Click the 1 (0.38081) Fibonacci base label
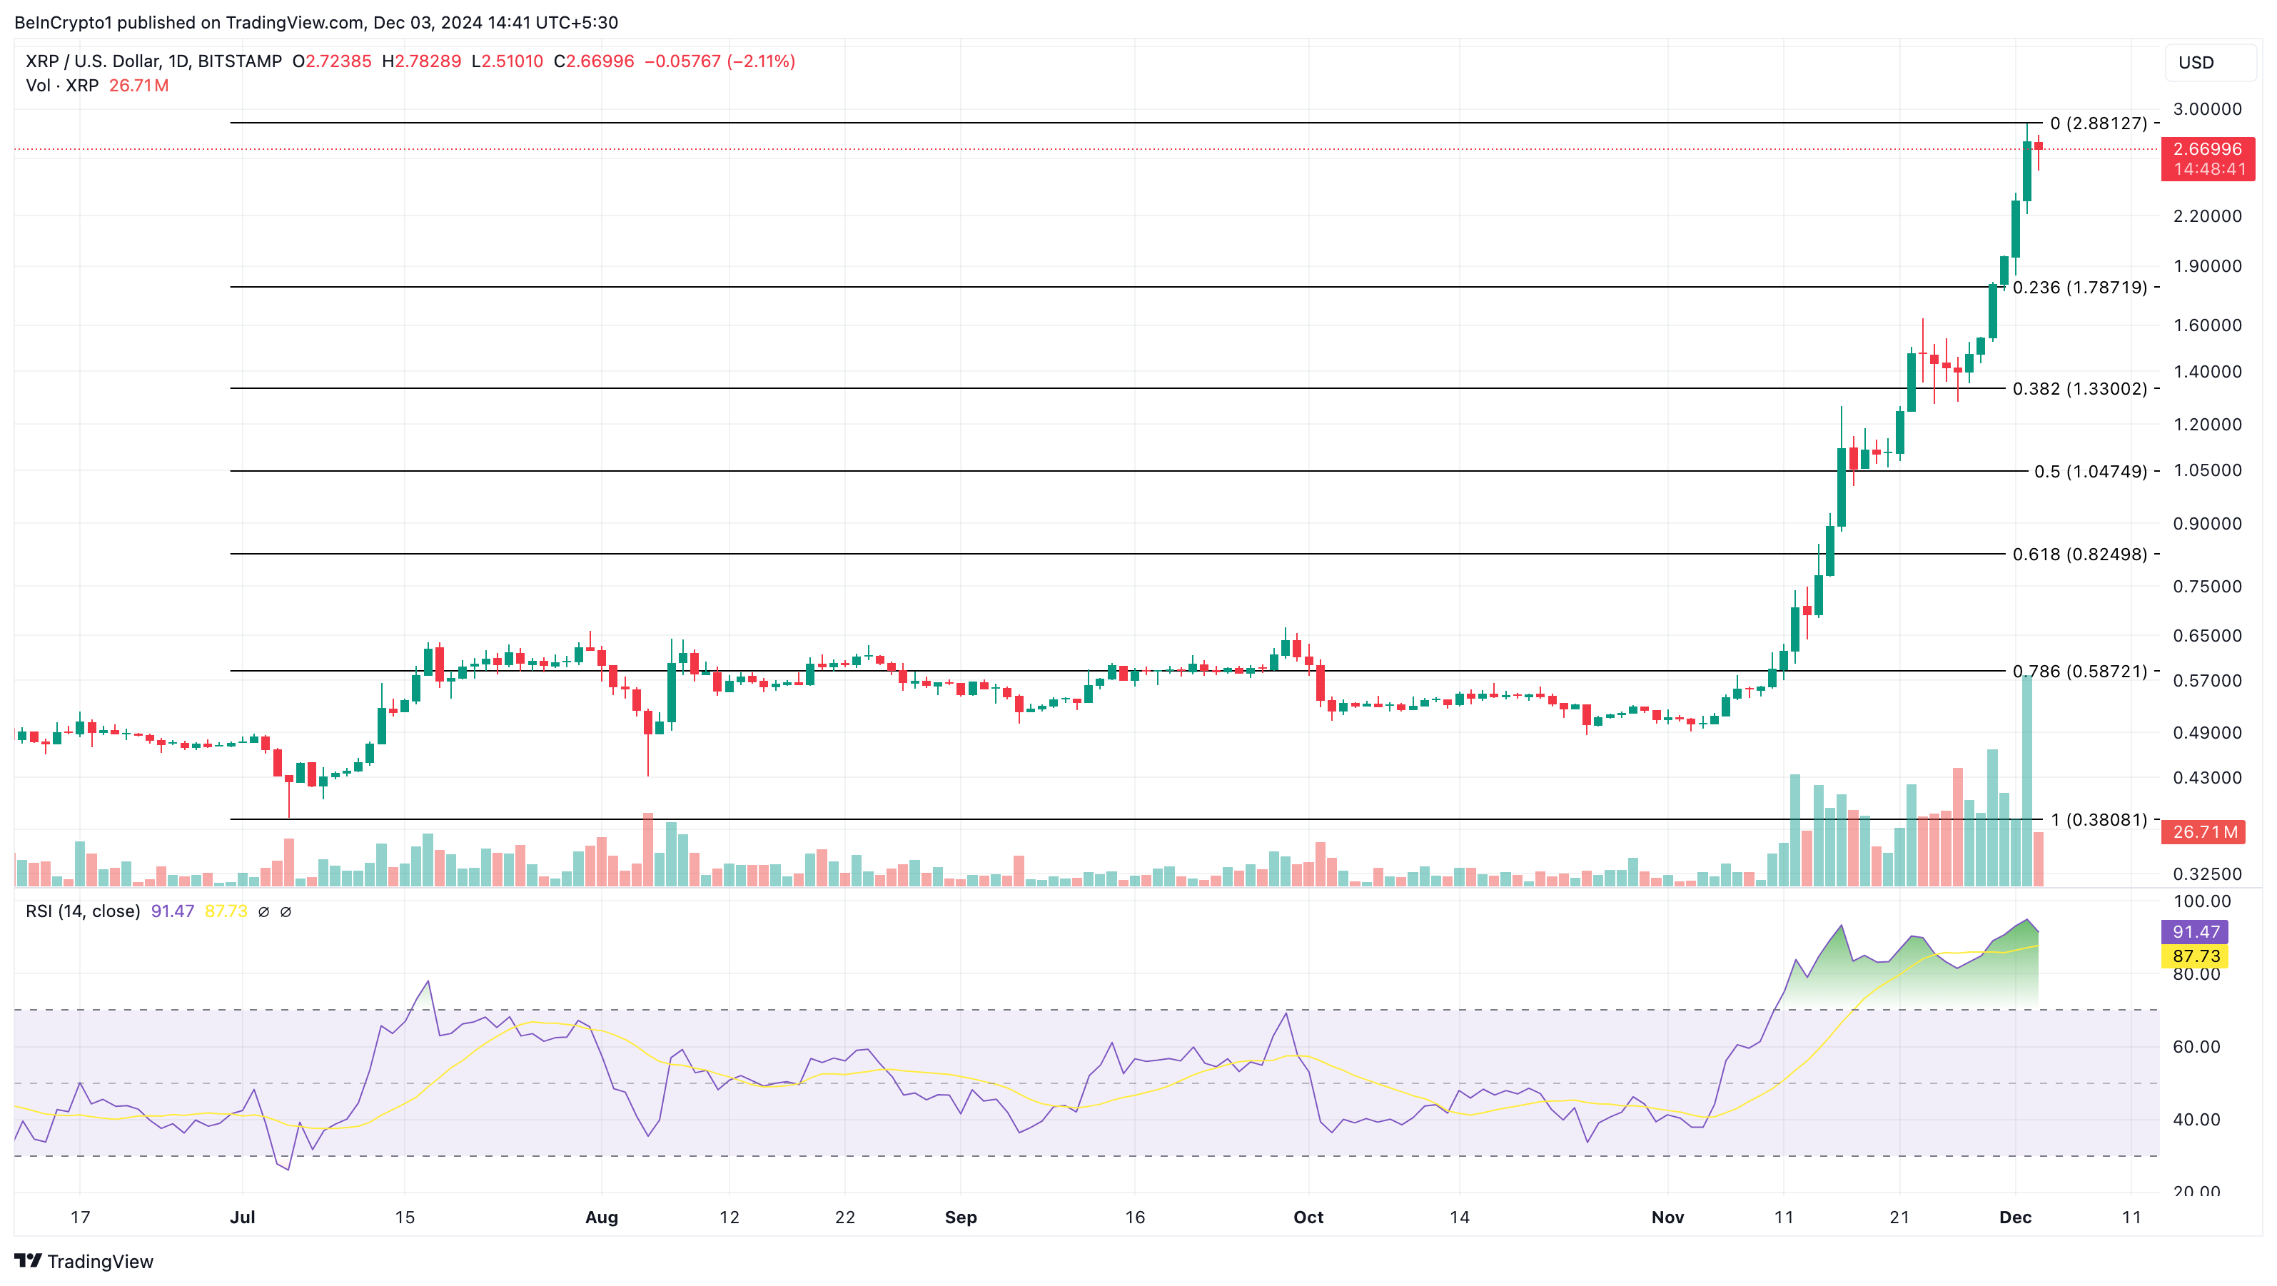The width and height of the screenshot is (2277, 1286). point(2099,819)
